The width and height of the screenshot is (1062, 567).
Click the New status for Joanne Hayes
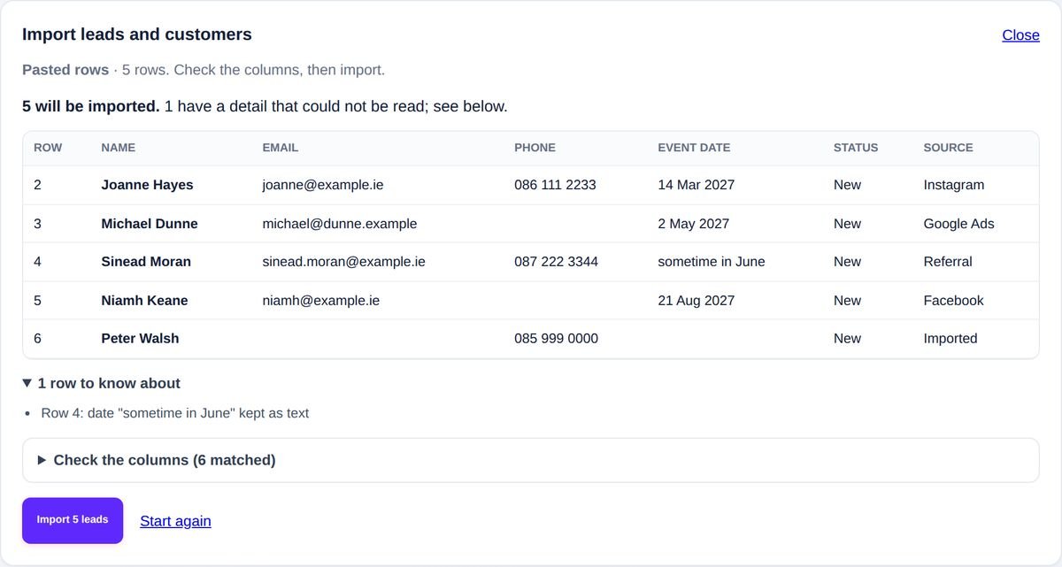pos(847,185)
